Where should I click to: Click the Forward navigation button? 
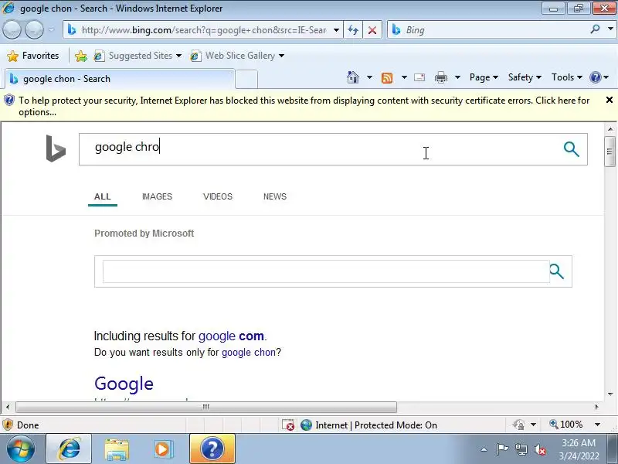(x=34, y=29)
